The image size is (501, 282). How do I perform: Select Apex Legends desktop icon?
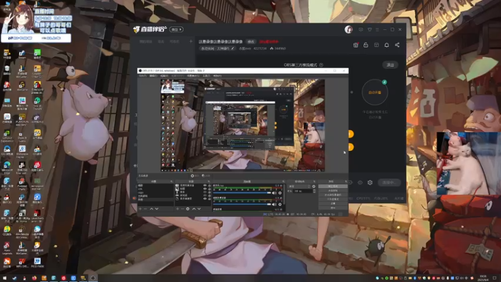point(7,248)
